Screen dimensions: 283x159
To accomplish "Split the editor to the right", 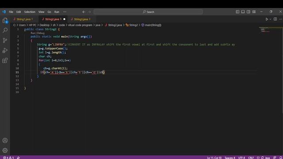I will (275, 19).
